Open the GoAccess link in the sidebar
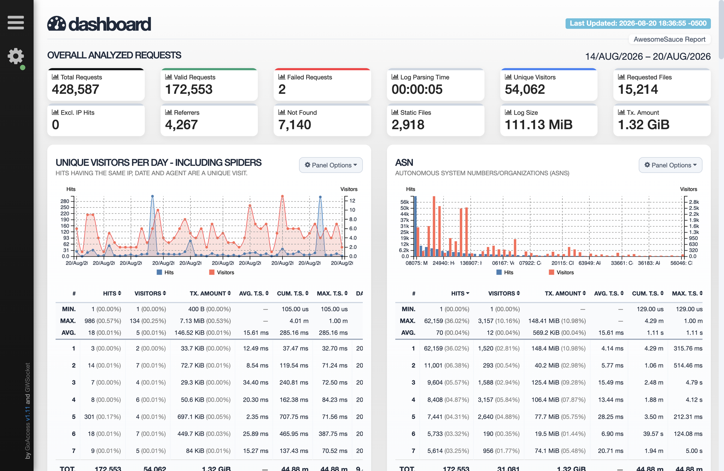 click(28, 437)
